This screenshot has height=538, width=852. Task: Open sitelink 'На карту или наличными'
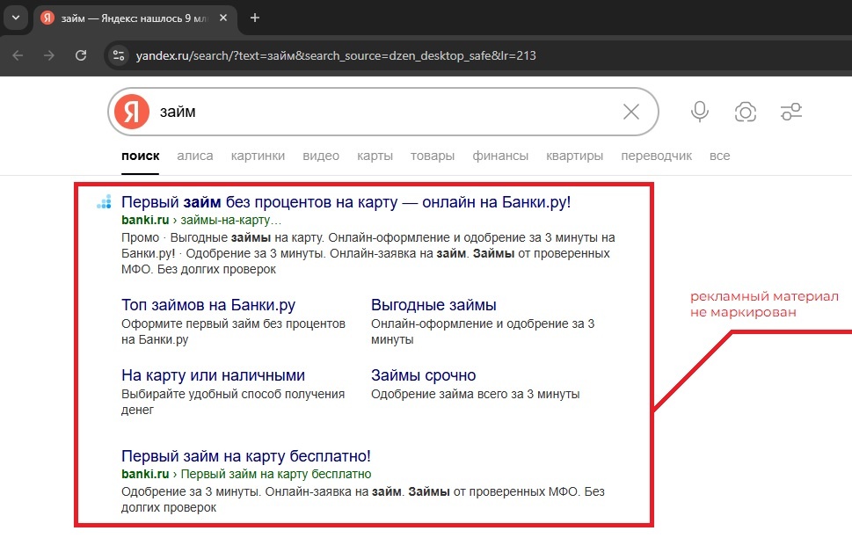[213, 375]
